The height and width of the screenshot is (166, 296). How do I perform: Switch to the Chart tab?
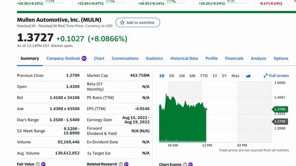click(99, 59)
